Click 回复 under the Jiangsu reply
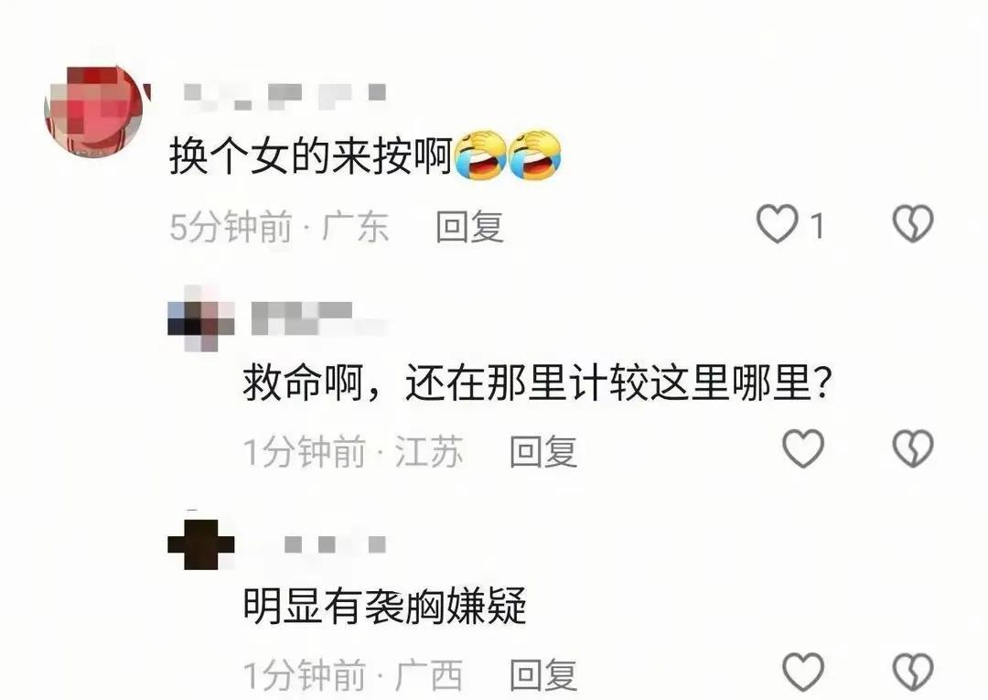The image size is (988, 700). pyautogui.click(x=543, y=451)
